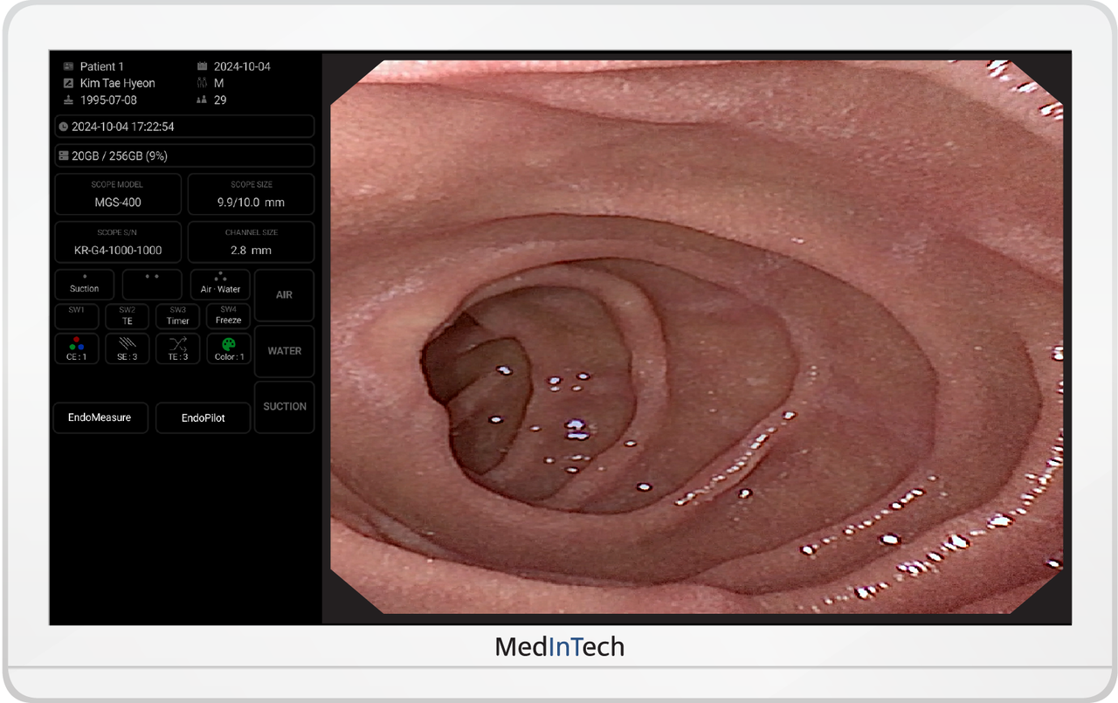Click the empty SW1 switch slot
Viewport: 1118px width, 703px height.
77,316
